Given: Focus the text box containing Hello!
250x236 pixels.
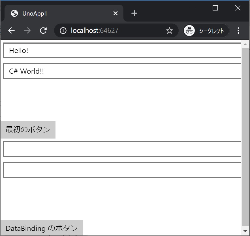Looking at the screenshot, I should [x=122, y=50].
